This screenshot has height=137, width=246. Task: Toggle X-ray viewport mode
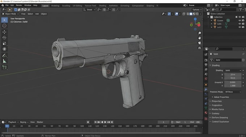[x=184, y=14]
